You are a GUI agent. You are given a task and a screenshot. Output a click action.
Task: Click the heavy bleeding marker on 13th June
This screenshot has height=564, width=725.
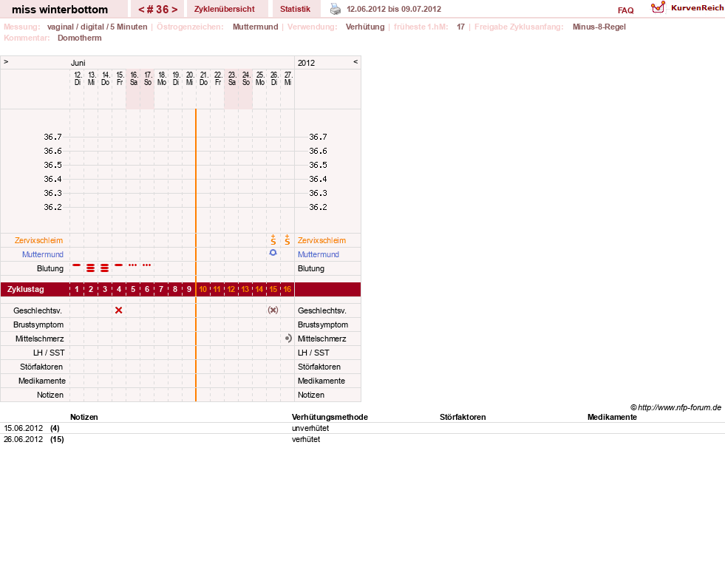tap(91, 268)
